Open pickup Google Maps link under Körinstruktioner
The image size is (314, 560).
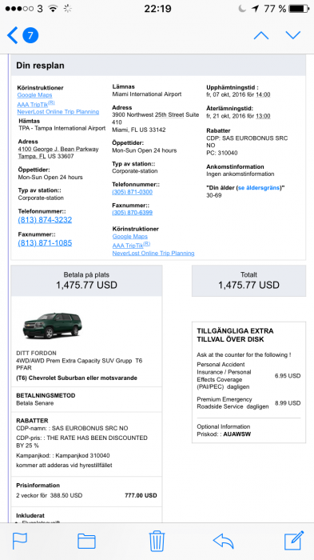tap(34, 95)
